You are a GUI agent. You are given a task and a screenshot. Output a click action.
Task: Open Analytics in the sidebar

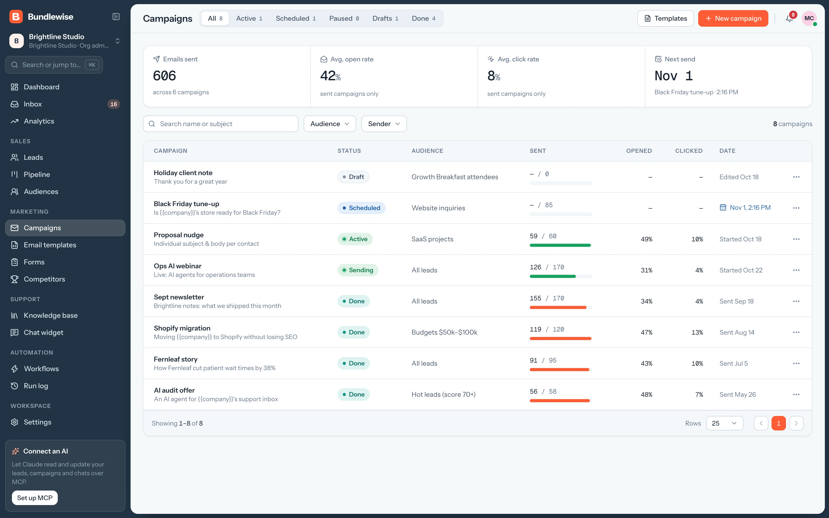coord(65,121)
